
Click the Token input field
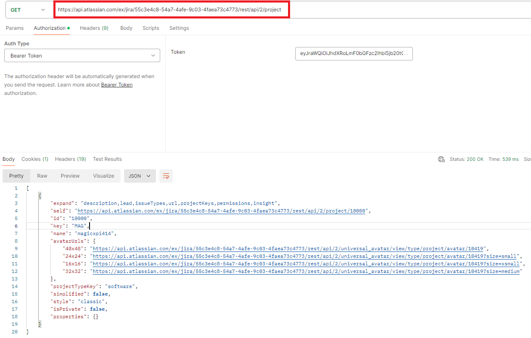(x=354, y=54)
